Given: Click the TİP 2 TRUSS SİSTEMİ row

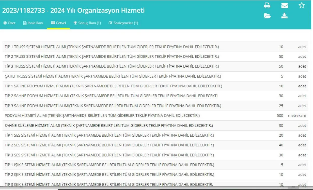Looking at the screenshot, I should 112,57.
